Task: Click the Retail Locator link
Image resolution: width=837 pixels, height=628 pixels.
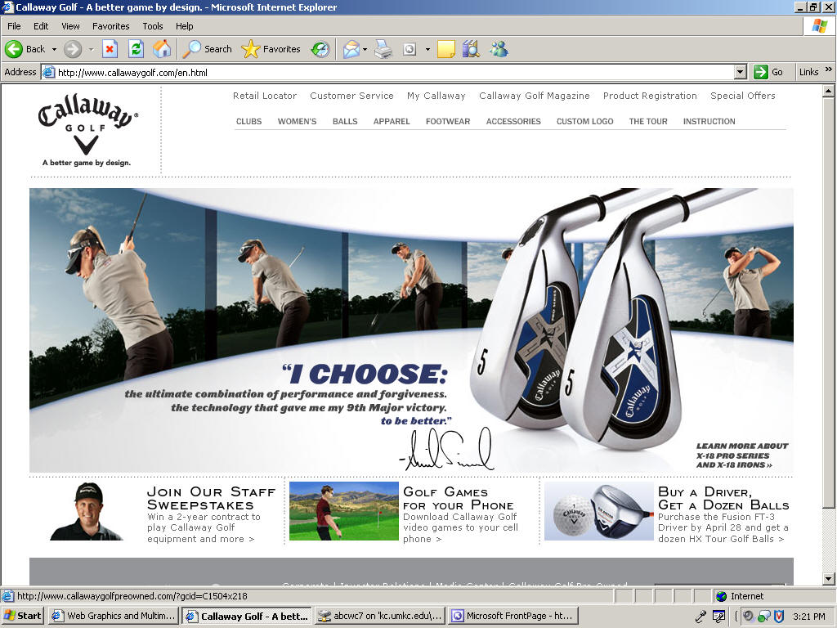Action: click(x=265, y=96)
